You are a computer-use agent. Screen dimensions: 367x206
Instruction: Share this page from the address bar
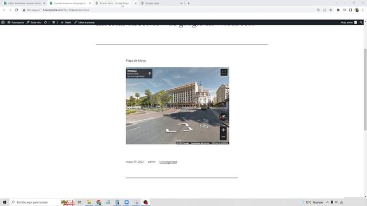tap(325, 10)
